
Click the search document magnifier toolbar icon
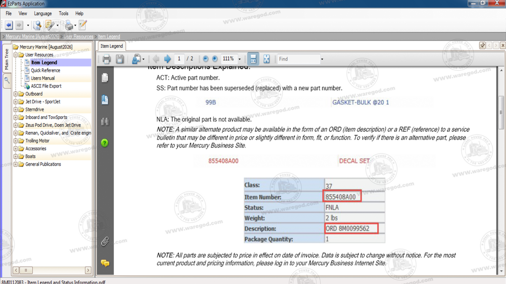(37, 25)
